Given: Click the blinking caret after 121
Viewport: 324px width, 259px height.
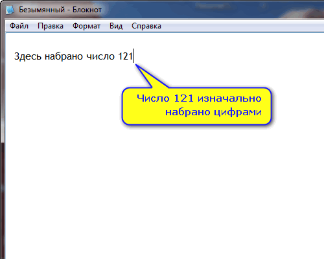Looking at the screenshot, I should pyautogui.click(x=134, y=56).
